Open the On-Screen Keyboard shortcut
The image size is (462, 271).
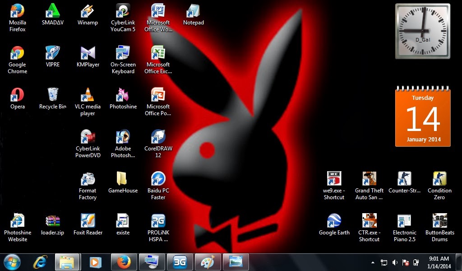(123, 53)
